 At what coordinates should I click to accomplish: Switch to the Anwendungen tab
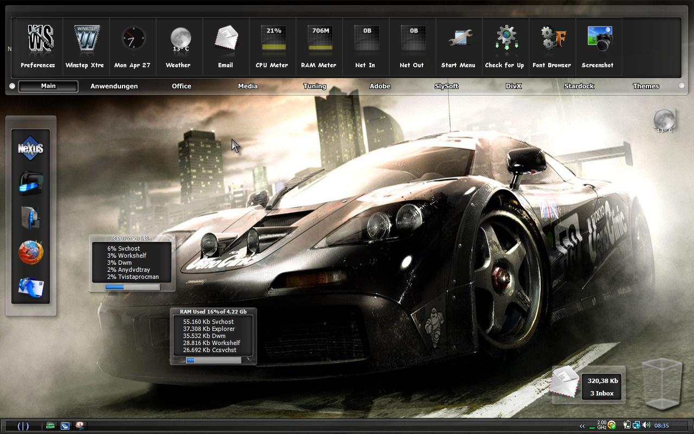click(114, 86)
